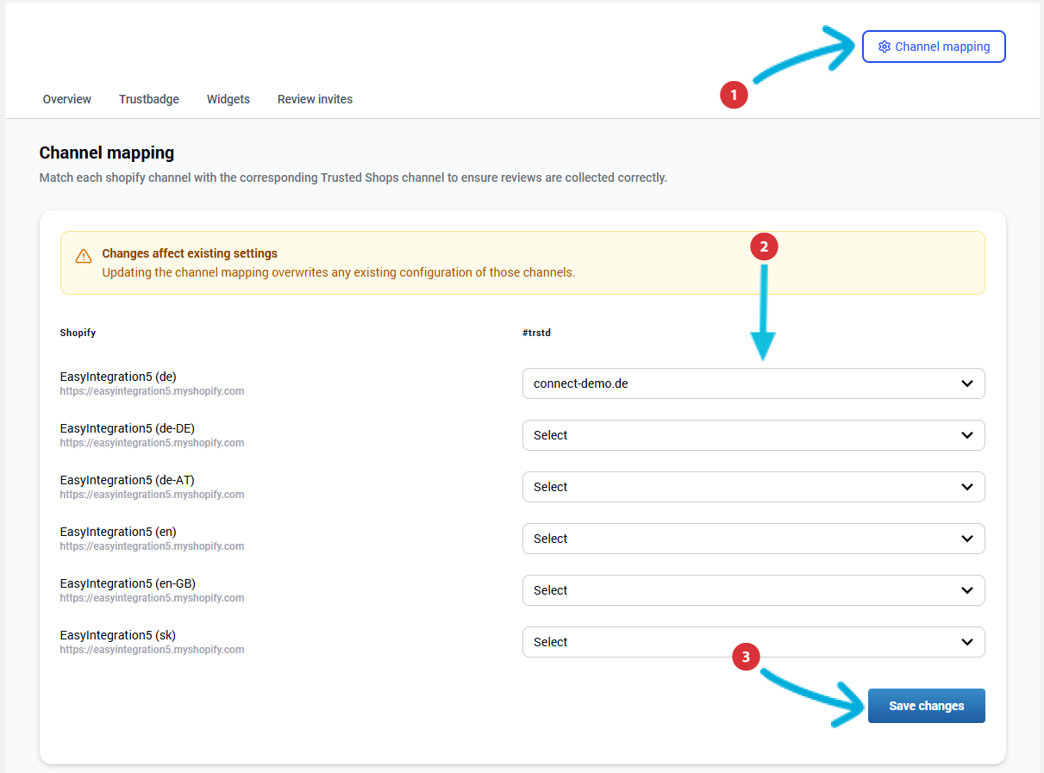Open the Trustbadge tab
Screen dimensions: 1044x773
pyautogui.click(x=149, y=99)
